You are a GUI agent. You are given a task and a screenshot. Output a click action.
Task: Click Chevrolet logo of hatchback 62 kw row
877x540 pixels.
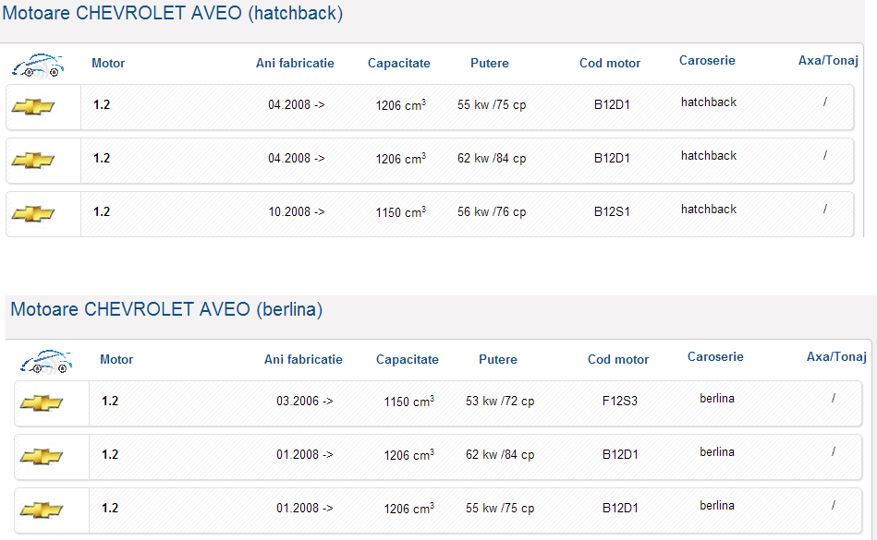(33, 161)
